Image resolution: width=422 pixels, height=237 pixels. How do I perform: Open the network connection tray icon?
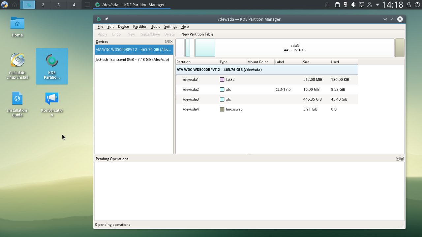coord(361,5)
